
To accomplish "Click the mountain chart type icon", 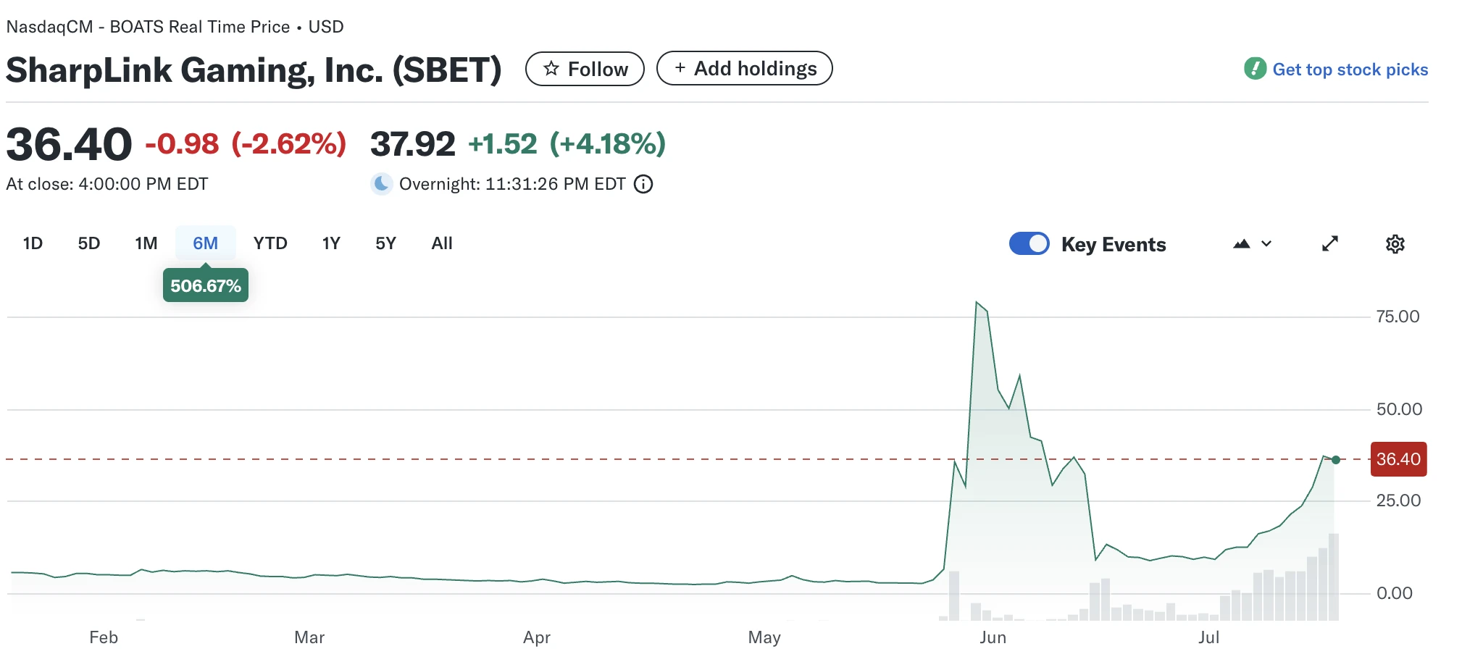I will pyautogui.click(x=1242, y=244).
